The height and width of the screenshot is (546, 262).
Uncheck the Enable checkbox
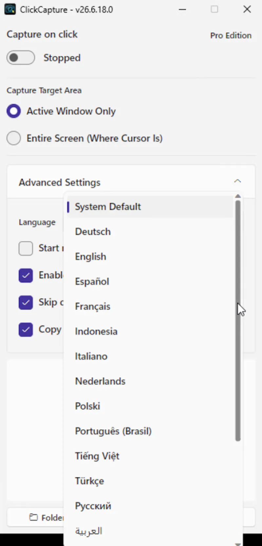tap(26, 275)
